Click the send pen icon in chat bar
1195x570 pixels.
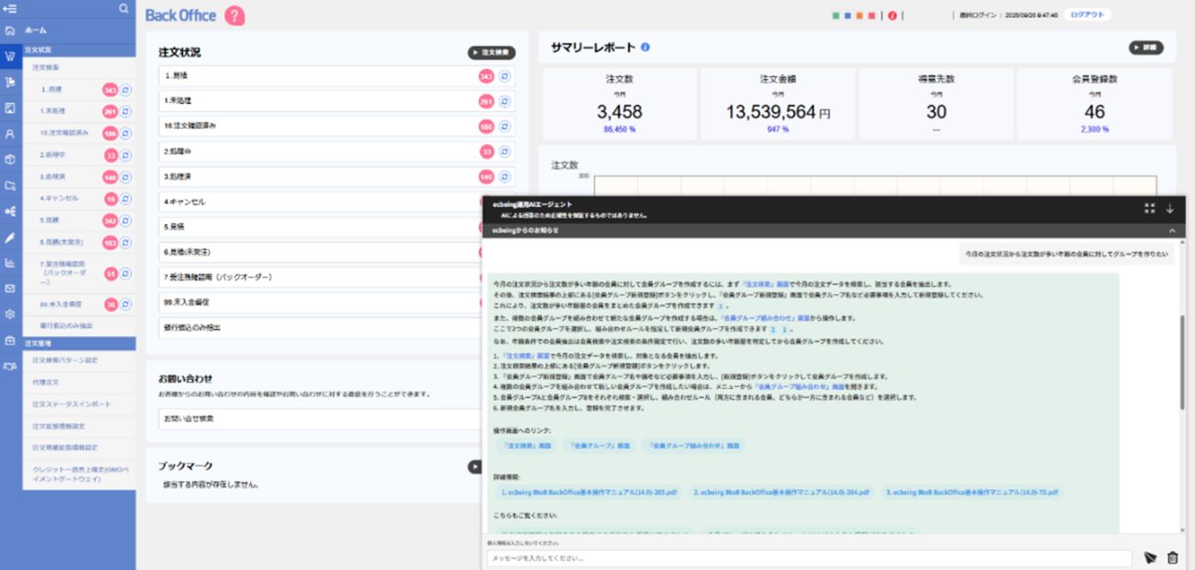point(1150,558)
